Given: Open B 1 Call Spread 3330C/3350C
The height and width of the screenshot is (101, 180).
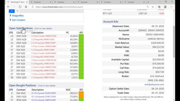Looking at the screenshot, I should pos(44,97).
